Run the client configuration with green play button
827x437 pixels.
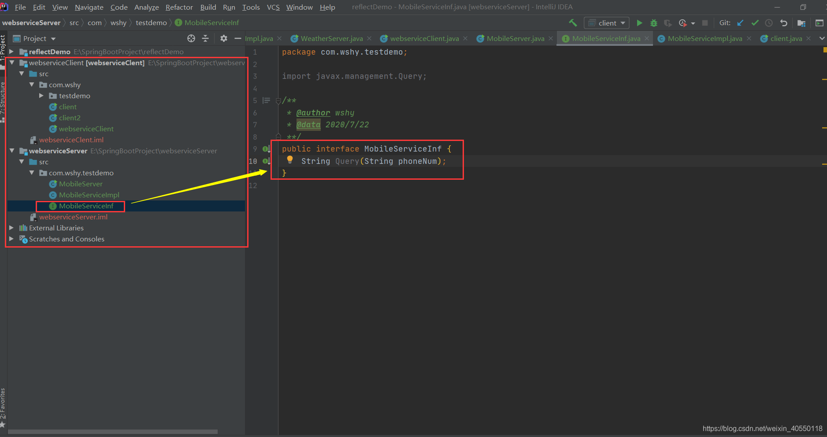click(639, 23)
